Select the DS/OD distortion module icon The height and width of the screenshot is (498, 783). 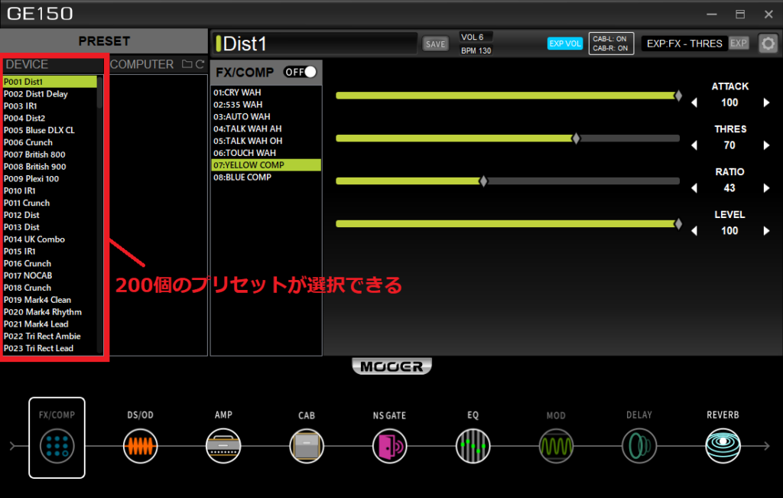pyautogui.click(x=141, y=445)
